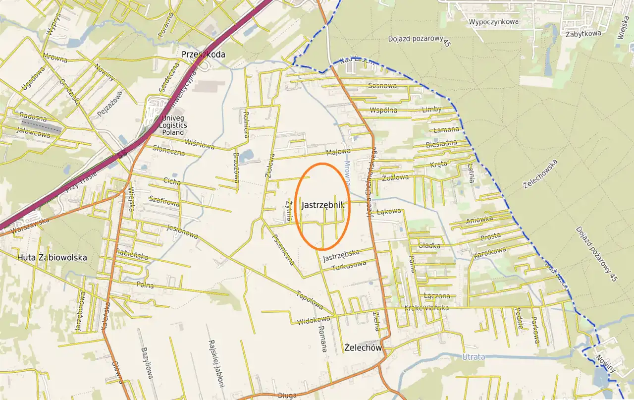Pick the Majowa street label
The image size is (634, 400).
(338, 152)
